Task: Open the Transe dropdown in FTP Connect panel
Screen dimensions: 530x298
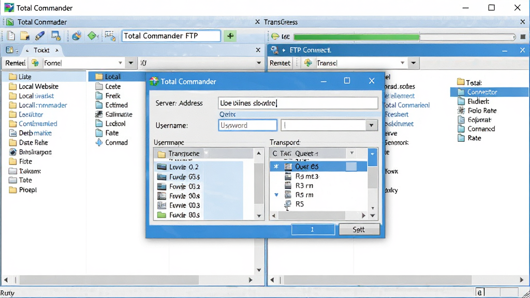Action: pyautogui.click(x=402, y=63)
